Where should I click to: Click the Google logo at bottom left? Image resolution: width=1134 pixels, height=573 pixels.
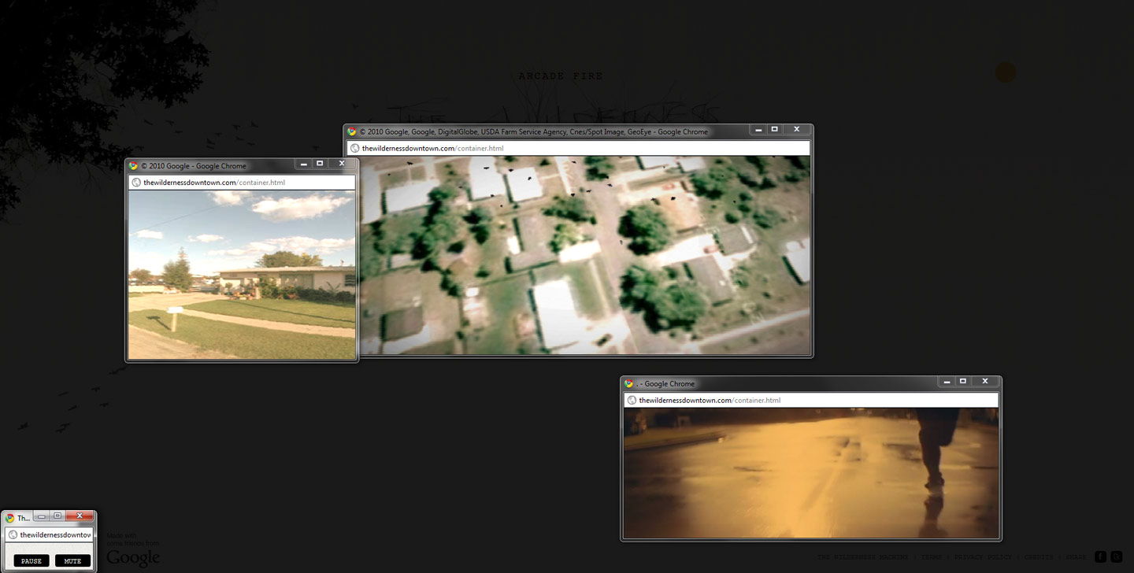pyautogui.click(x=133, y=558)
